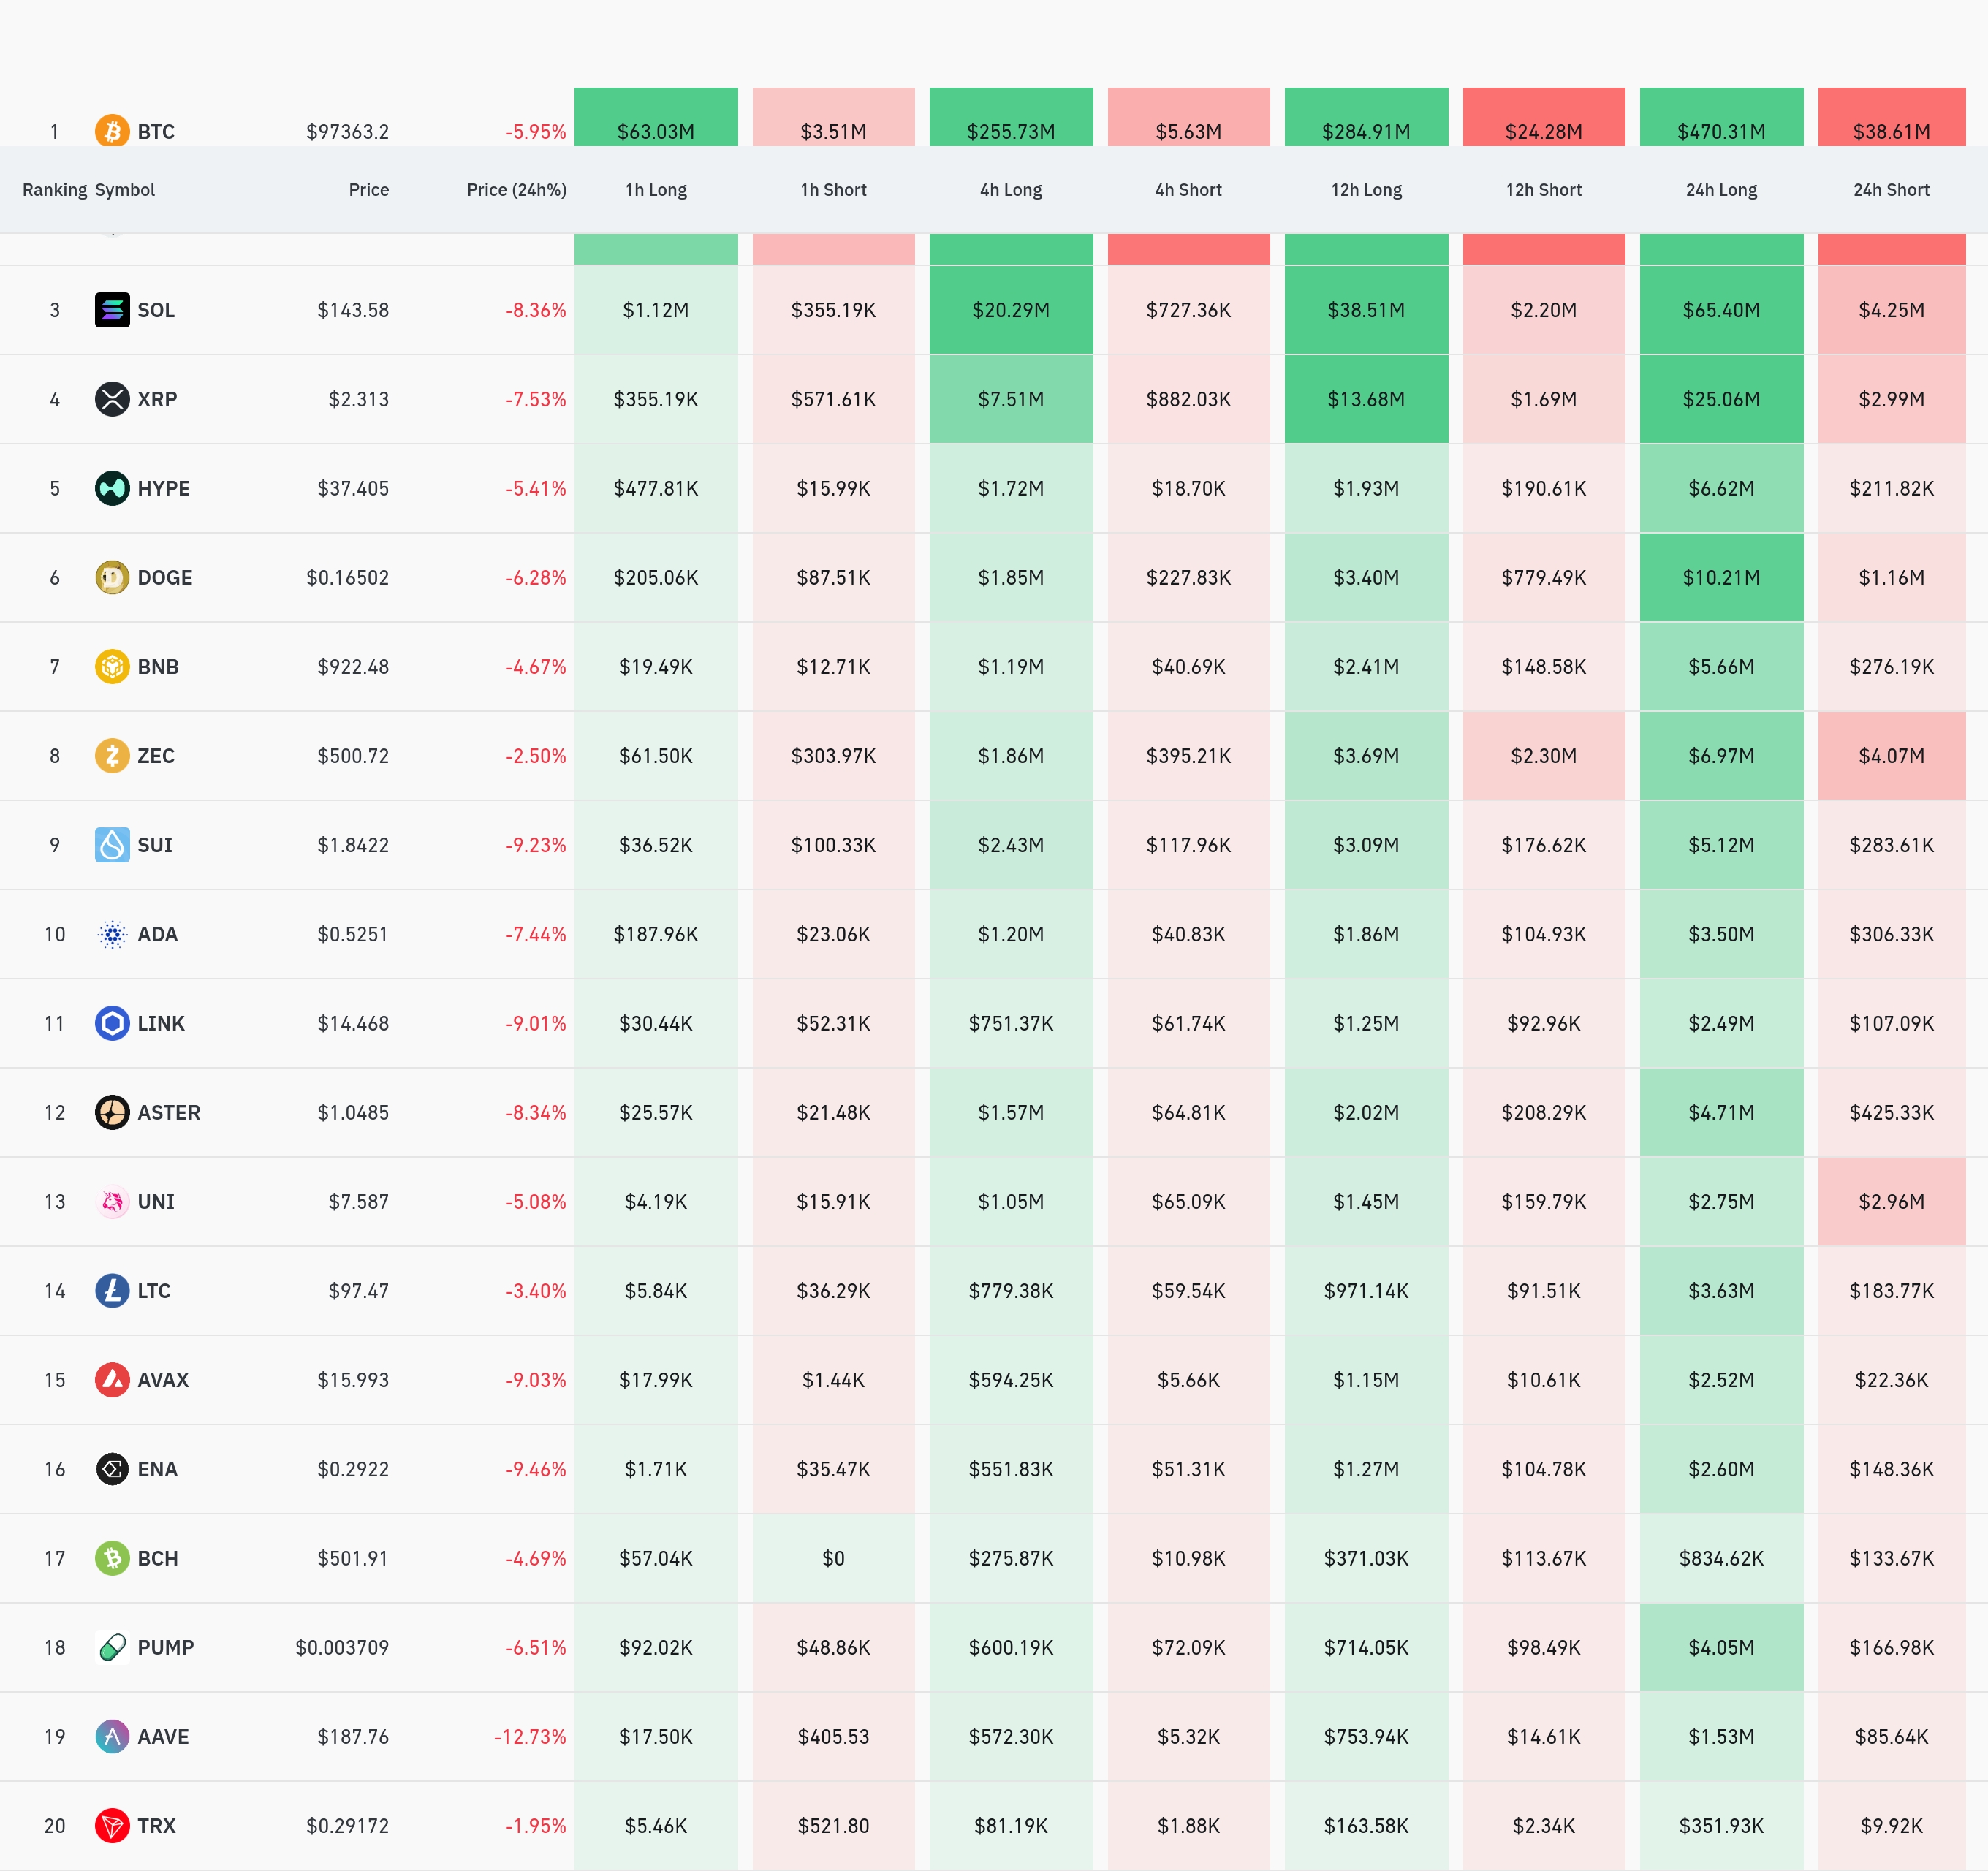Open the PUMP symbol link
This screenshot has height=1871, width=1988.
[x=166, y=1647]
